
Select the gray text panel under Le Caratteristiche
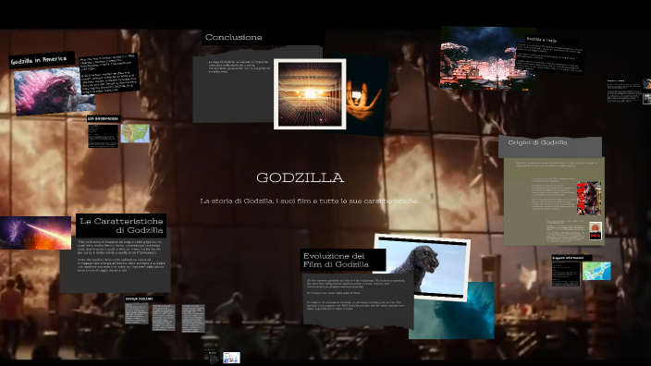coord(116,264)
